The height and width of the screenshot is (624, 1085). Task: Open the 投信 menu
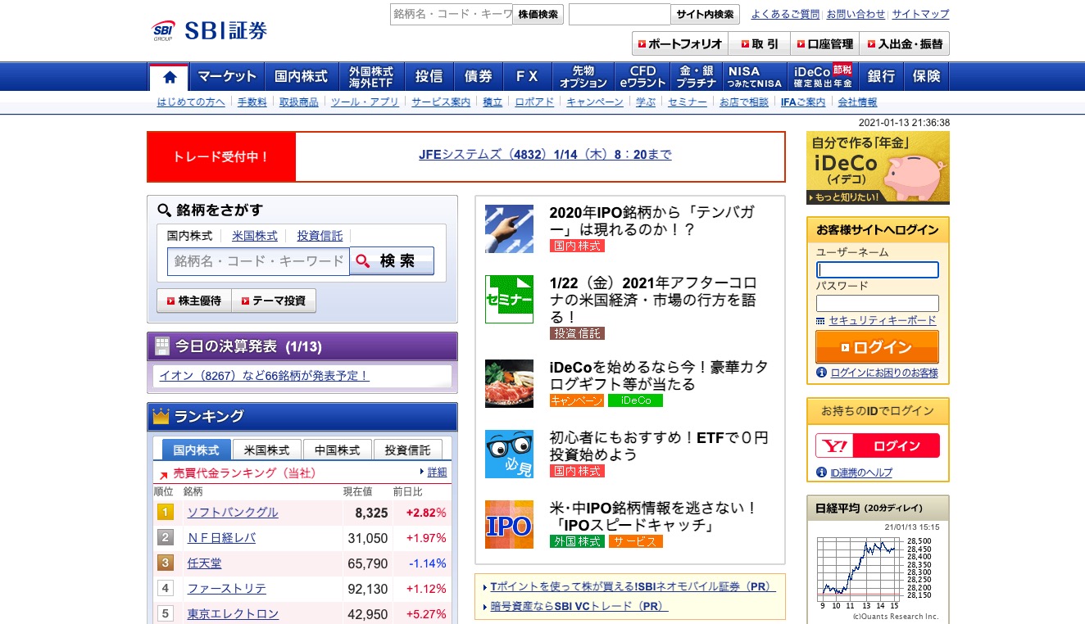coord(429,77)
